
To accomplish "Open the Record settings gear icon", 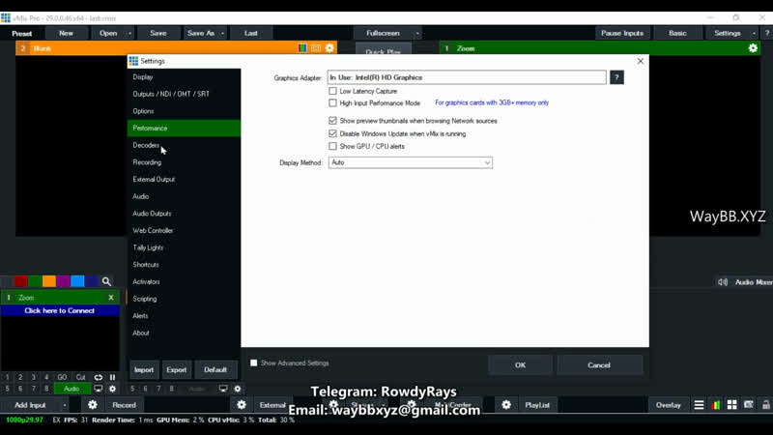I will [x=93, y=405].
